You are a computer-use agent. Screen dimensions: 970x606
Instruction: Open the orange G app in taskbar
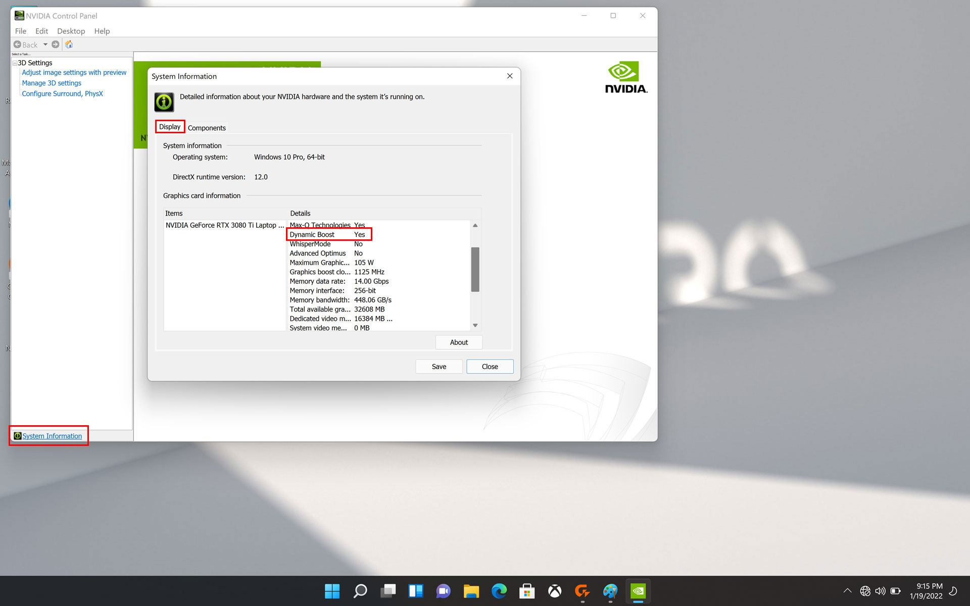point(583,591)
